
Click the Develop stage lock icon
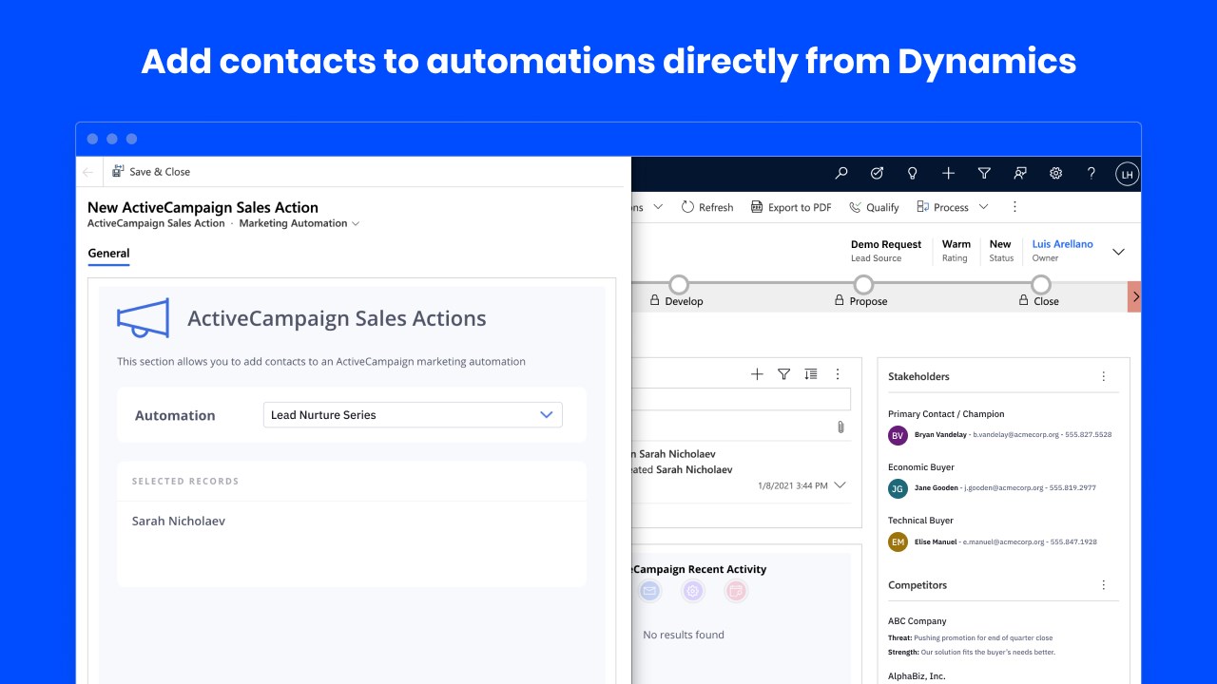[654, 300]
